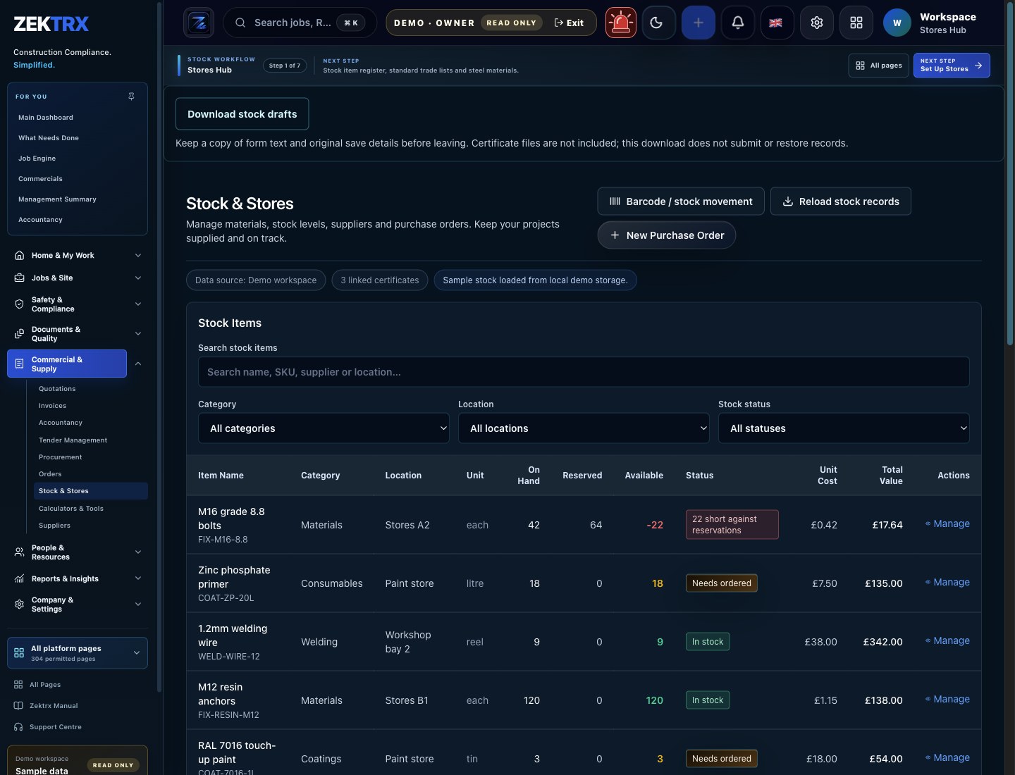This screenshot has height=775, width=1015.
Task: Click the Zektrx logo icon in header
Action: click(199, 23)
